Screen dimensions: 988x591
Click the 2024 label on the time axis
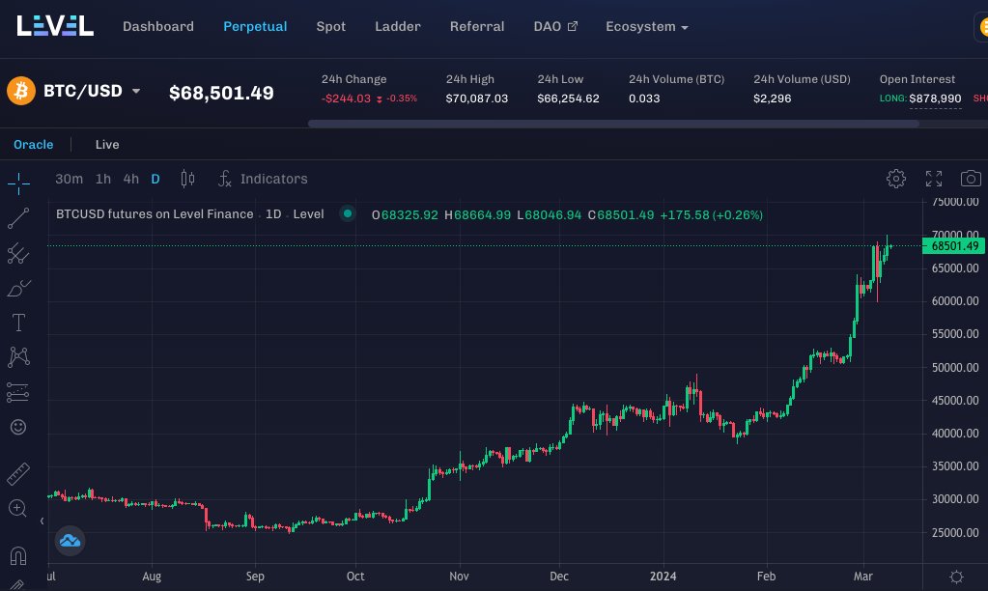point(663,576)
